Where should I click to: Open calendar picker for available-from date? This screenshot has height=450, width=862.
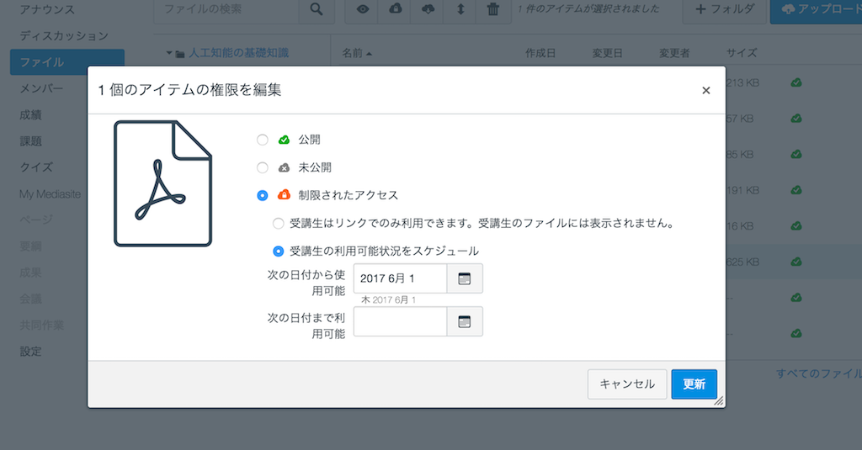(465, 278)
